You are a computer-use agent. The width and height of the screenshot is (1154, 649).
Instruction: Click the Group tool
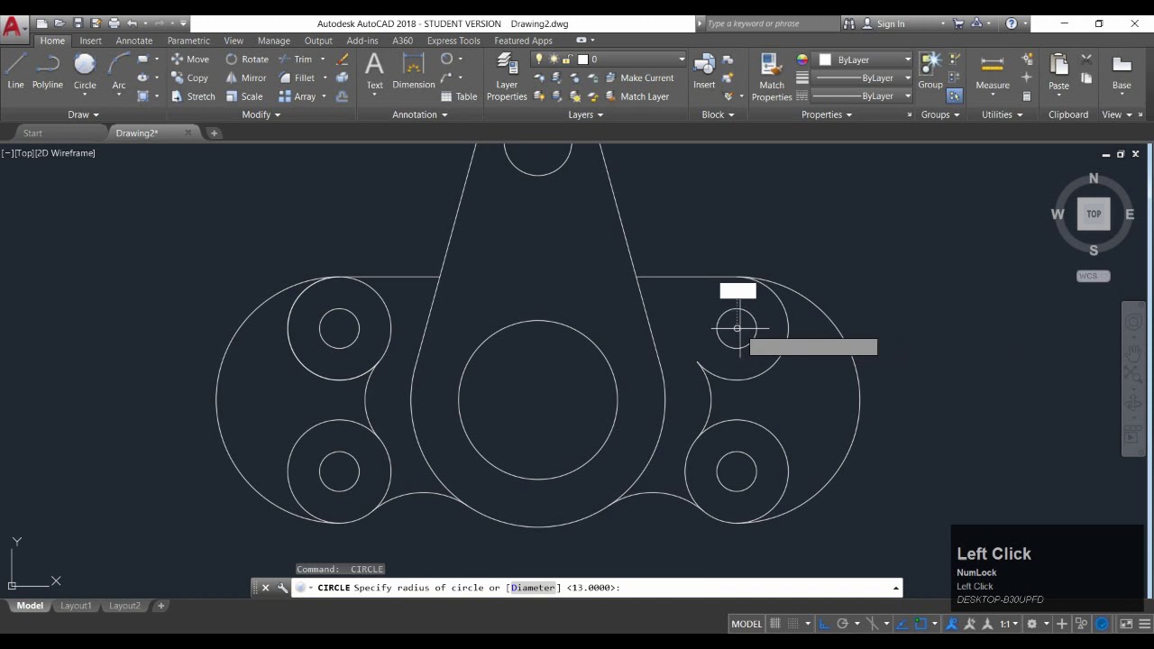pos(930,70)
